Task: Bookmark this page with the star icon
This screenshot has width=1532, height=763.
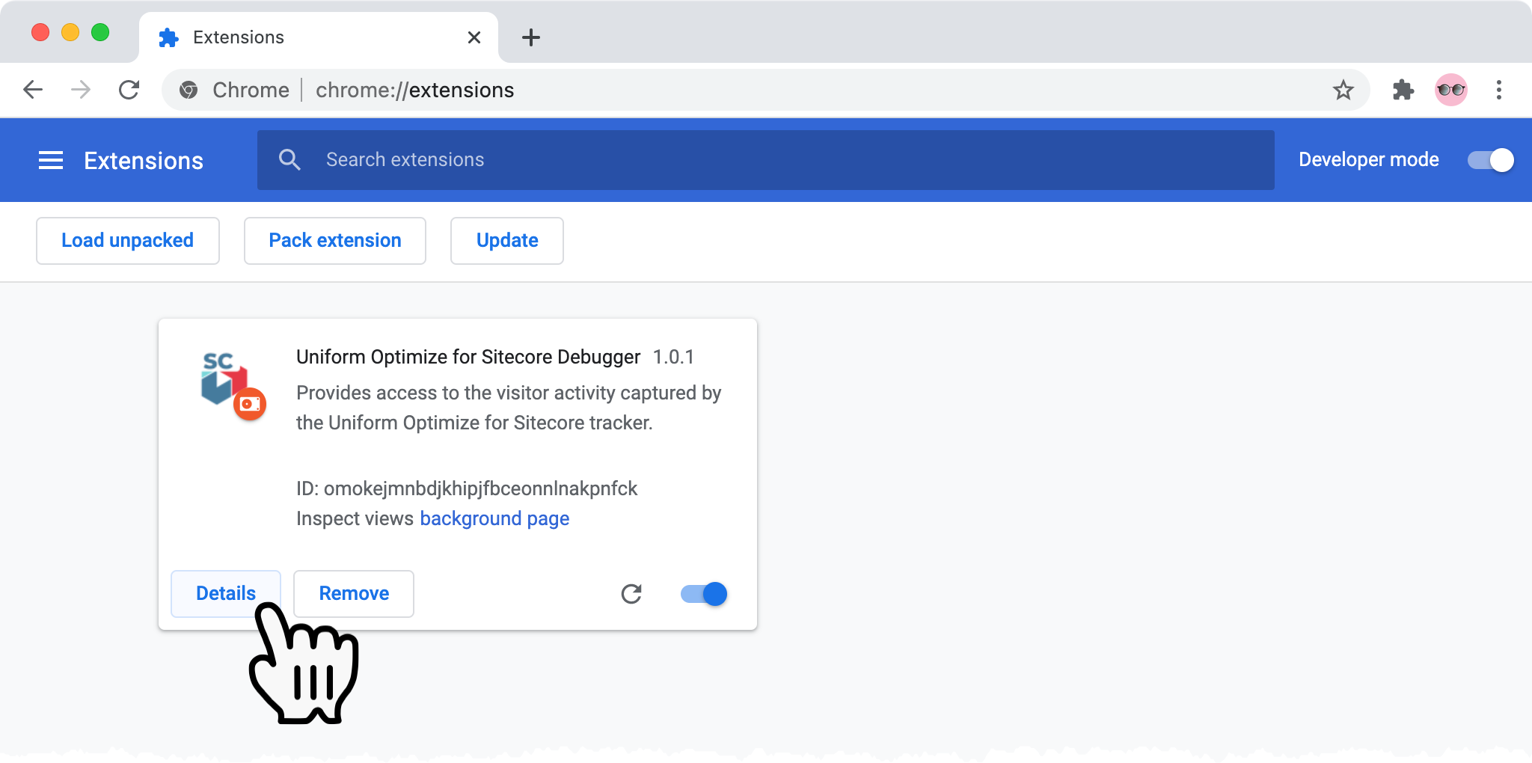Action: pyautogui.click(x=1343, y=90)
